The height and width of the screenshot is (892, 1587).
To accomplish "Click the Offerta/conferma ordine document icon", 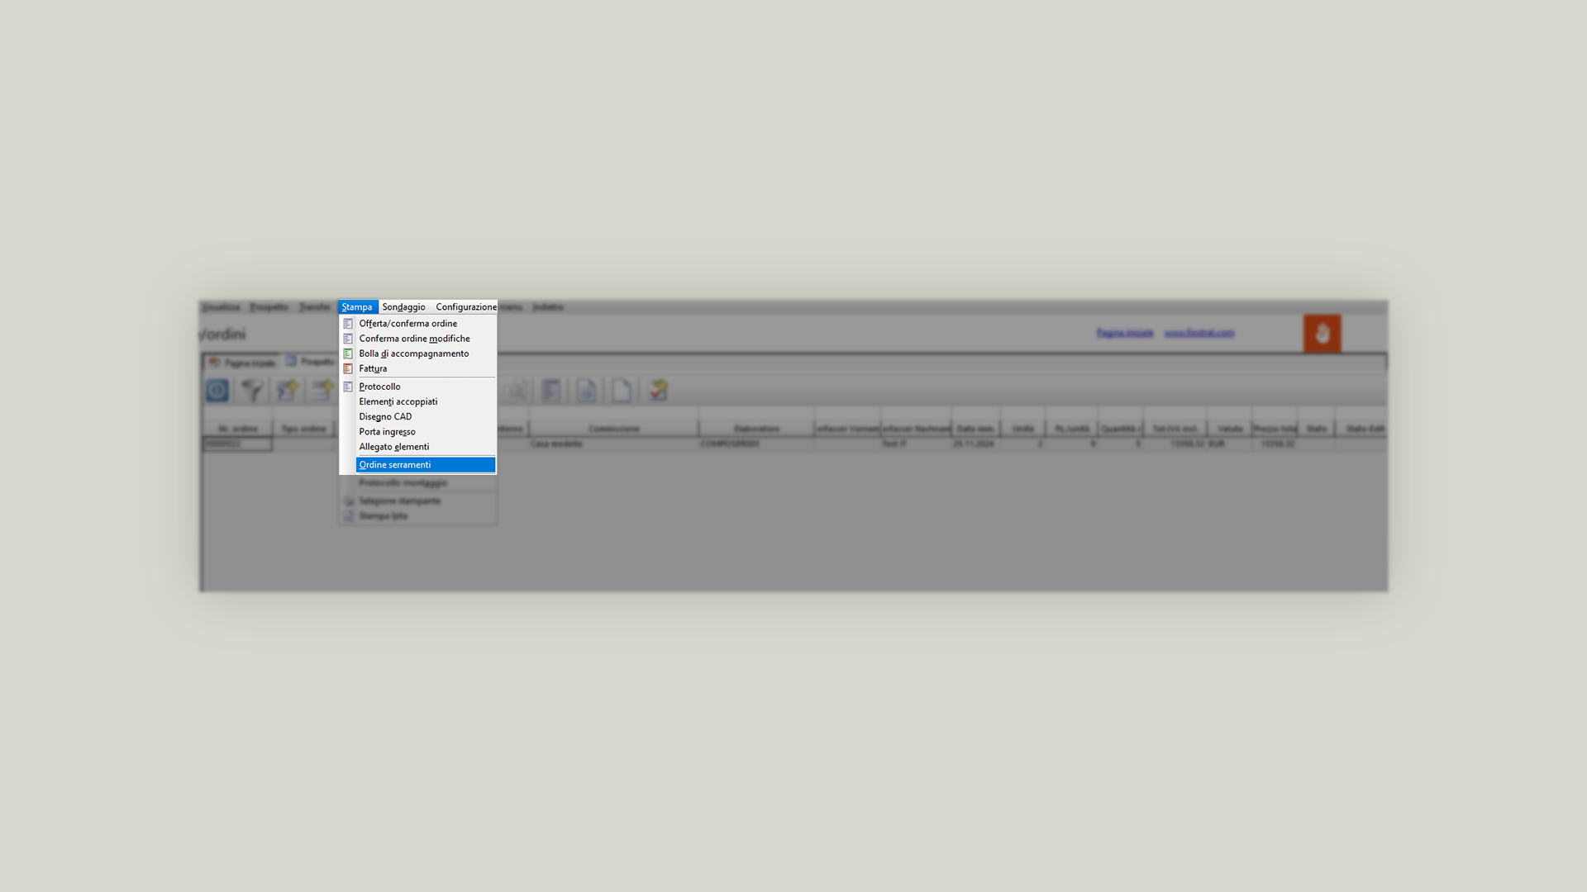I will click(x=348, y=324).
